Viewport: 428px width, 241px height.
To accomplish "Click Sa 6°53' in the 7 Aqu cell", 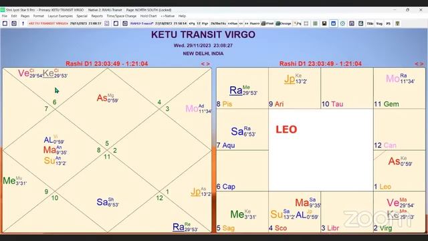I will pos(243,131).
